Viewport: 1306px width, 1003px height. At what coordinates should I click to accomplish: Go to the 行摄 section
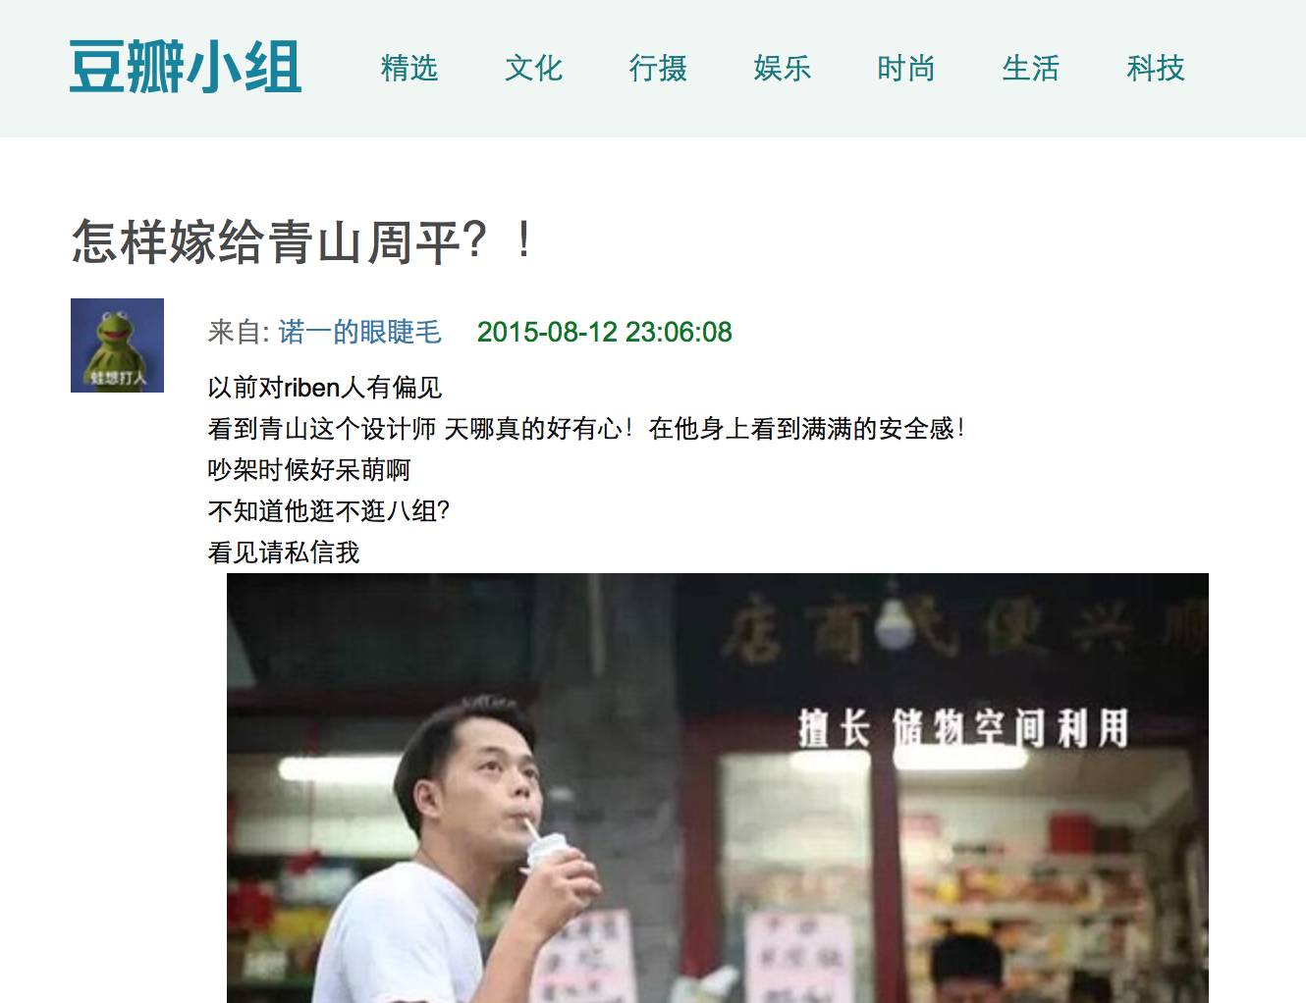pyautogui.click(x=658, y=69)
